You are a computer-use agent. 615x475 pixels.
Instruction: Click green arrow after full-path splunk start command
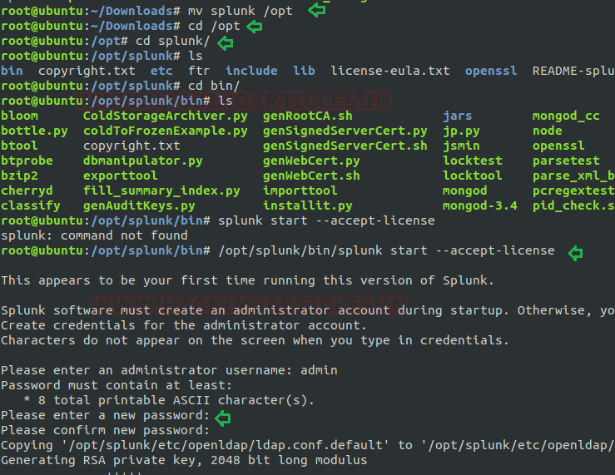point(573,251)
